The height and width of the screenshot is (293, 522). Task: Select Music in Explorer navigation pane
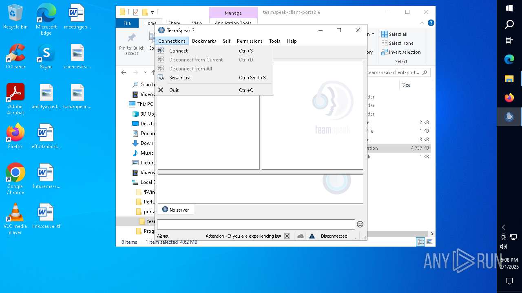[x=143, y=153]
